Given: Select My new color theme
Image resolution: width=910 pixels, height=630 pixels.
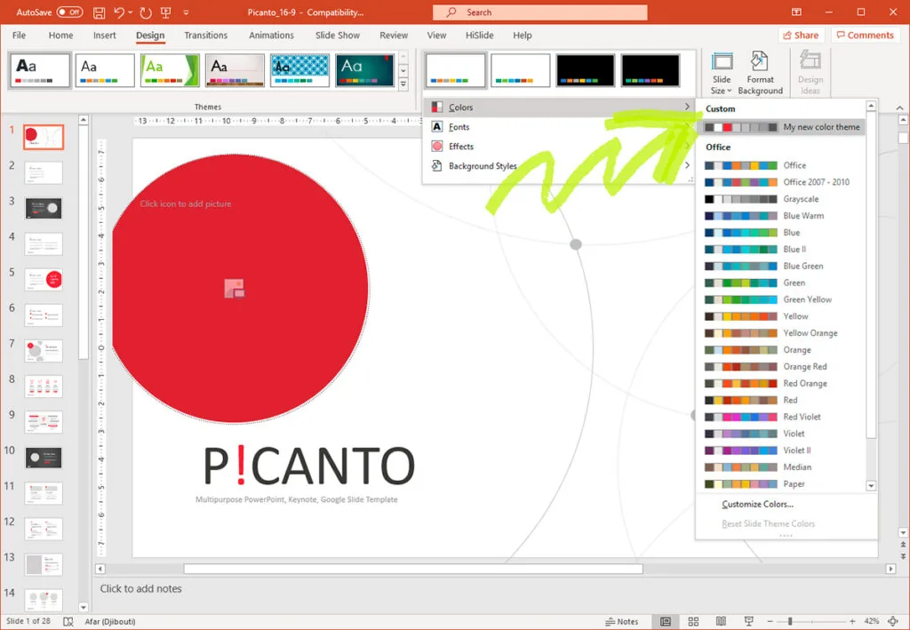Looking at the screenshot, I should pyautogui.click(x=782, y=127).
